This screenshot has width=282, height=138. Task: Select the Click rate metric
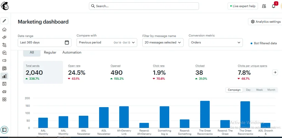tap(159, 72)
